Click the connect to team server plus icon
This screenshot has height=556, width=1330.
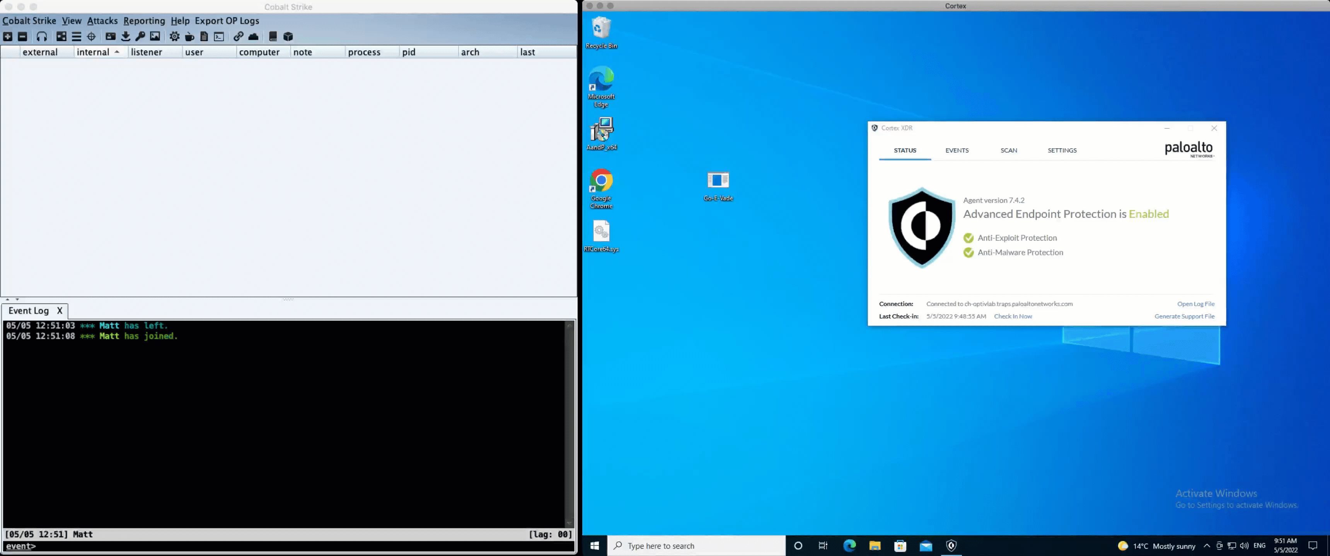pyautogui.click(x=8, y=37)
